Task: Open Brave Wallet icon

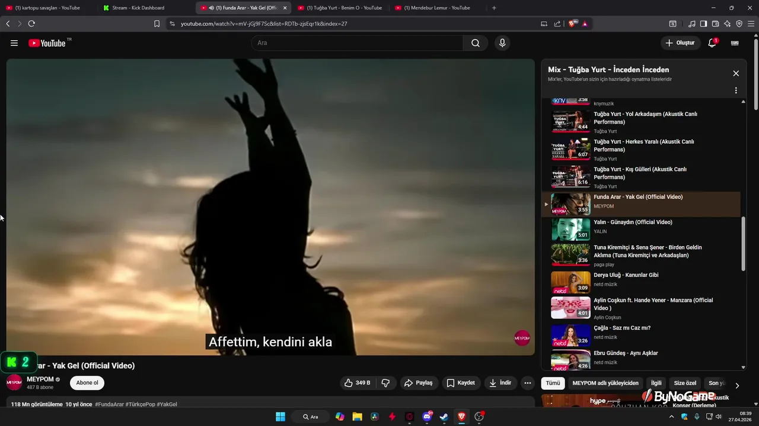Action: [x=715, y=24]
